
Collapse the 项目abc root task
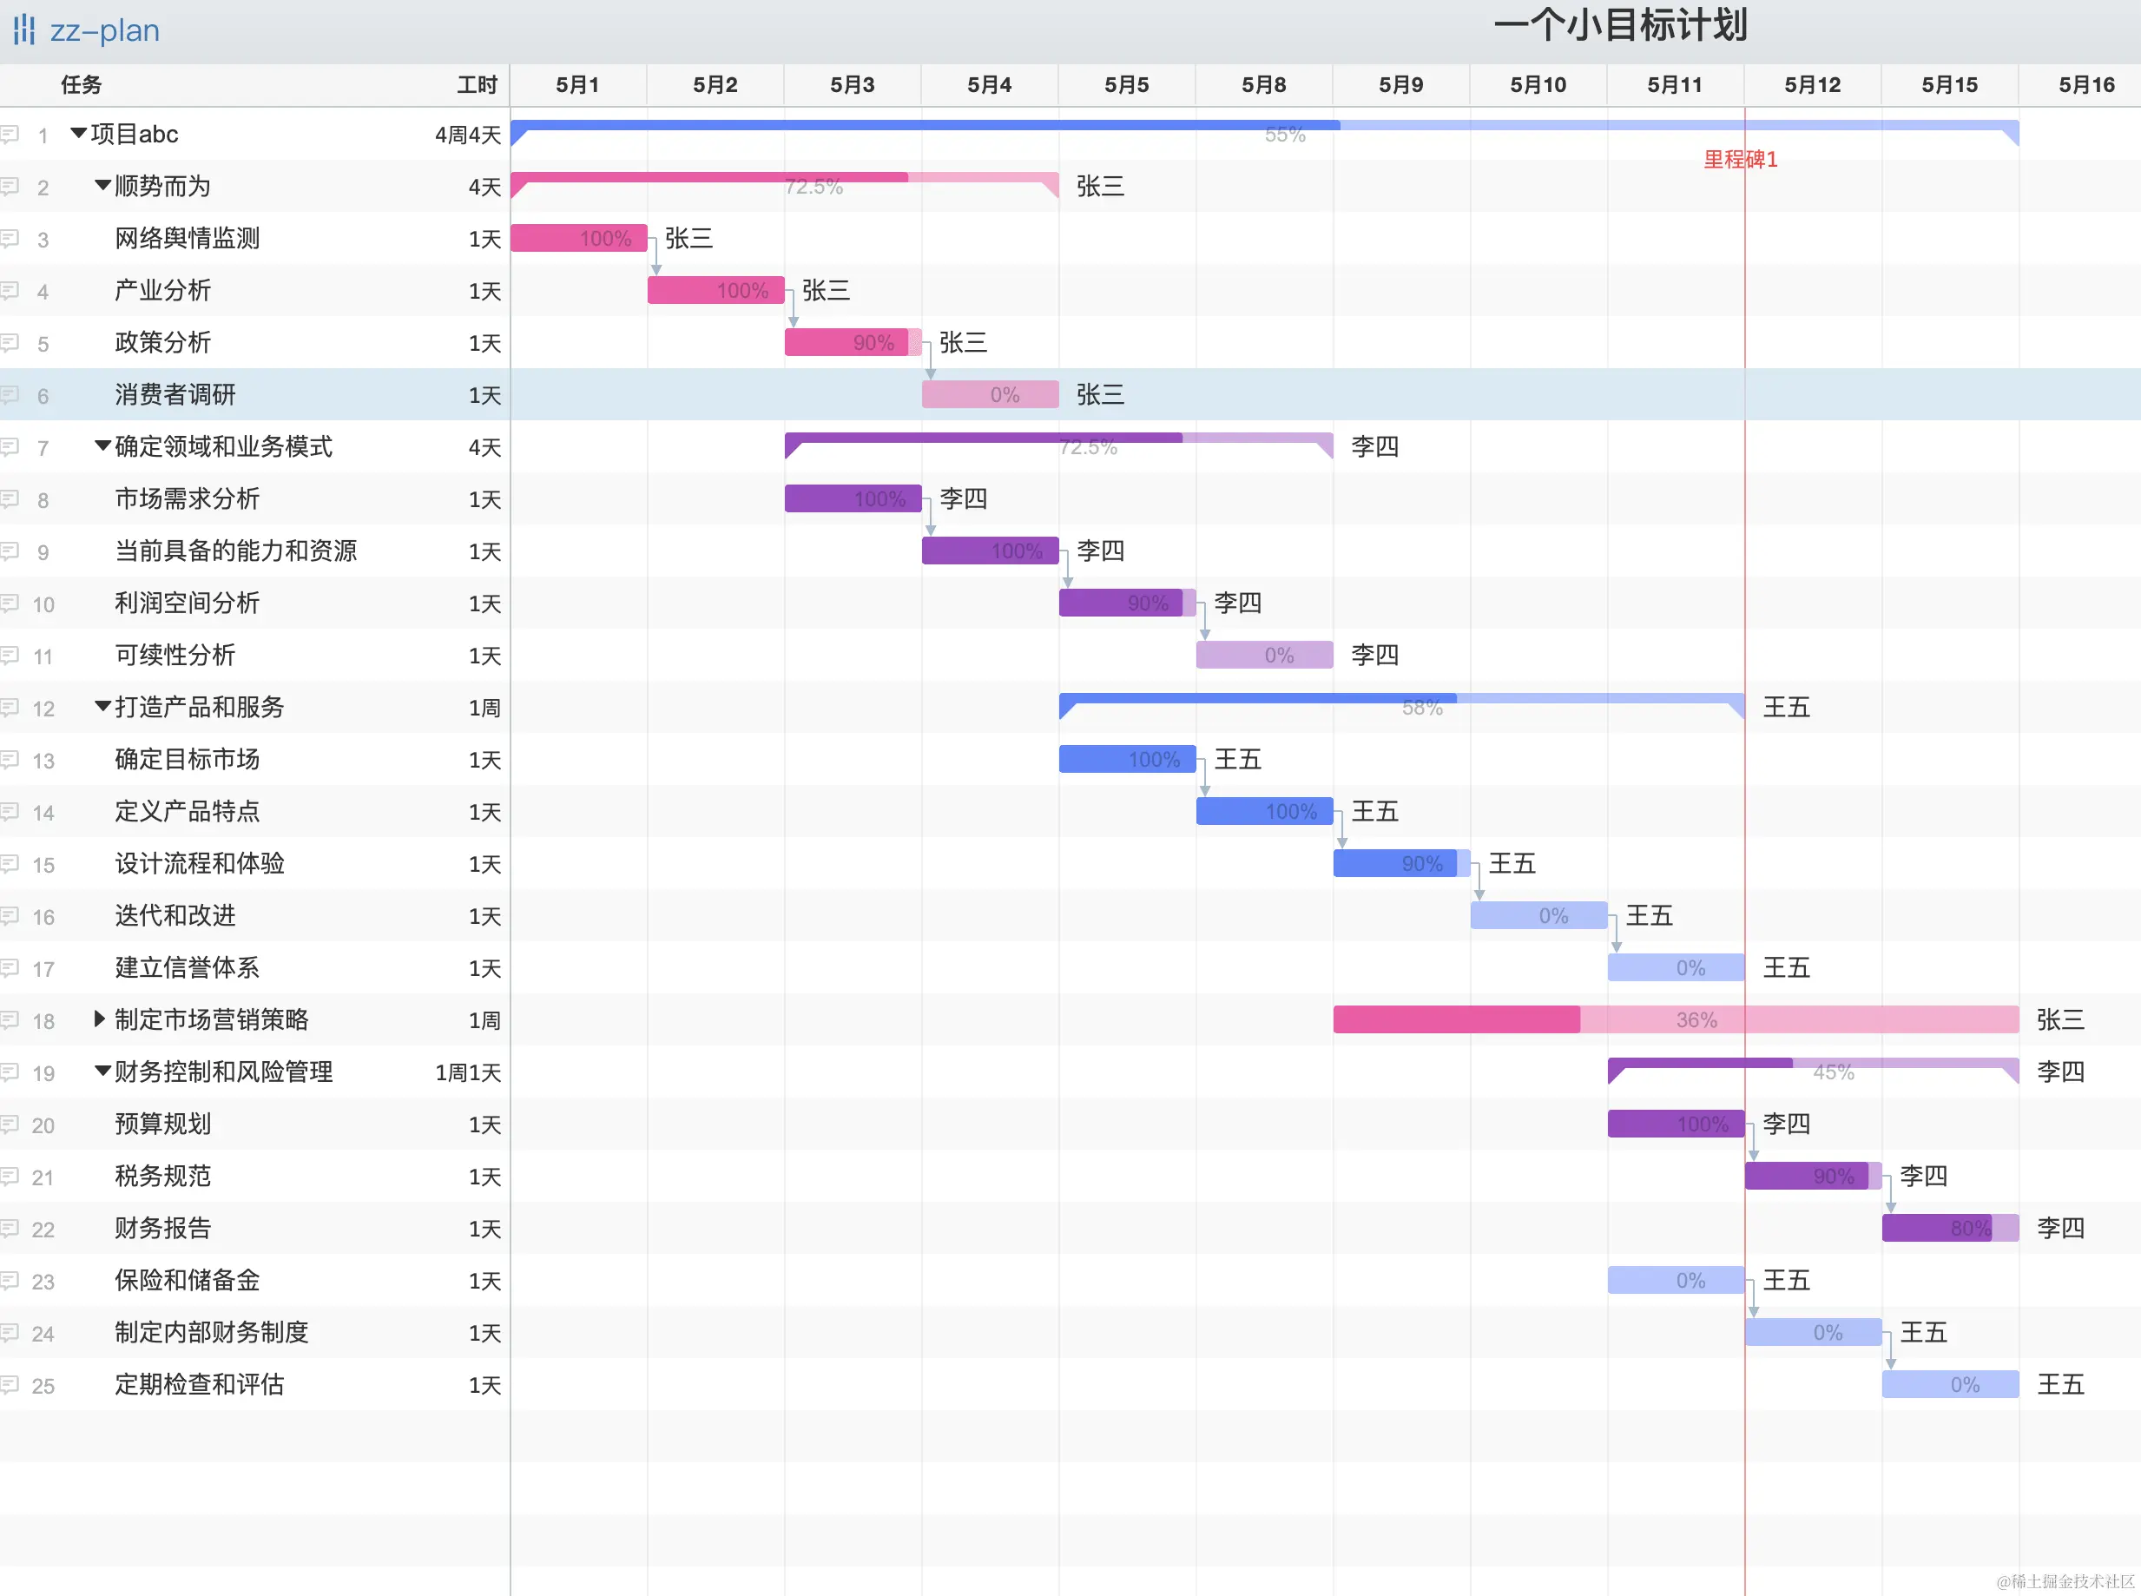78,134
